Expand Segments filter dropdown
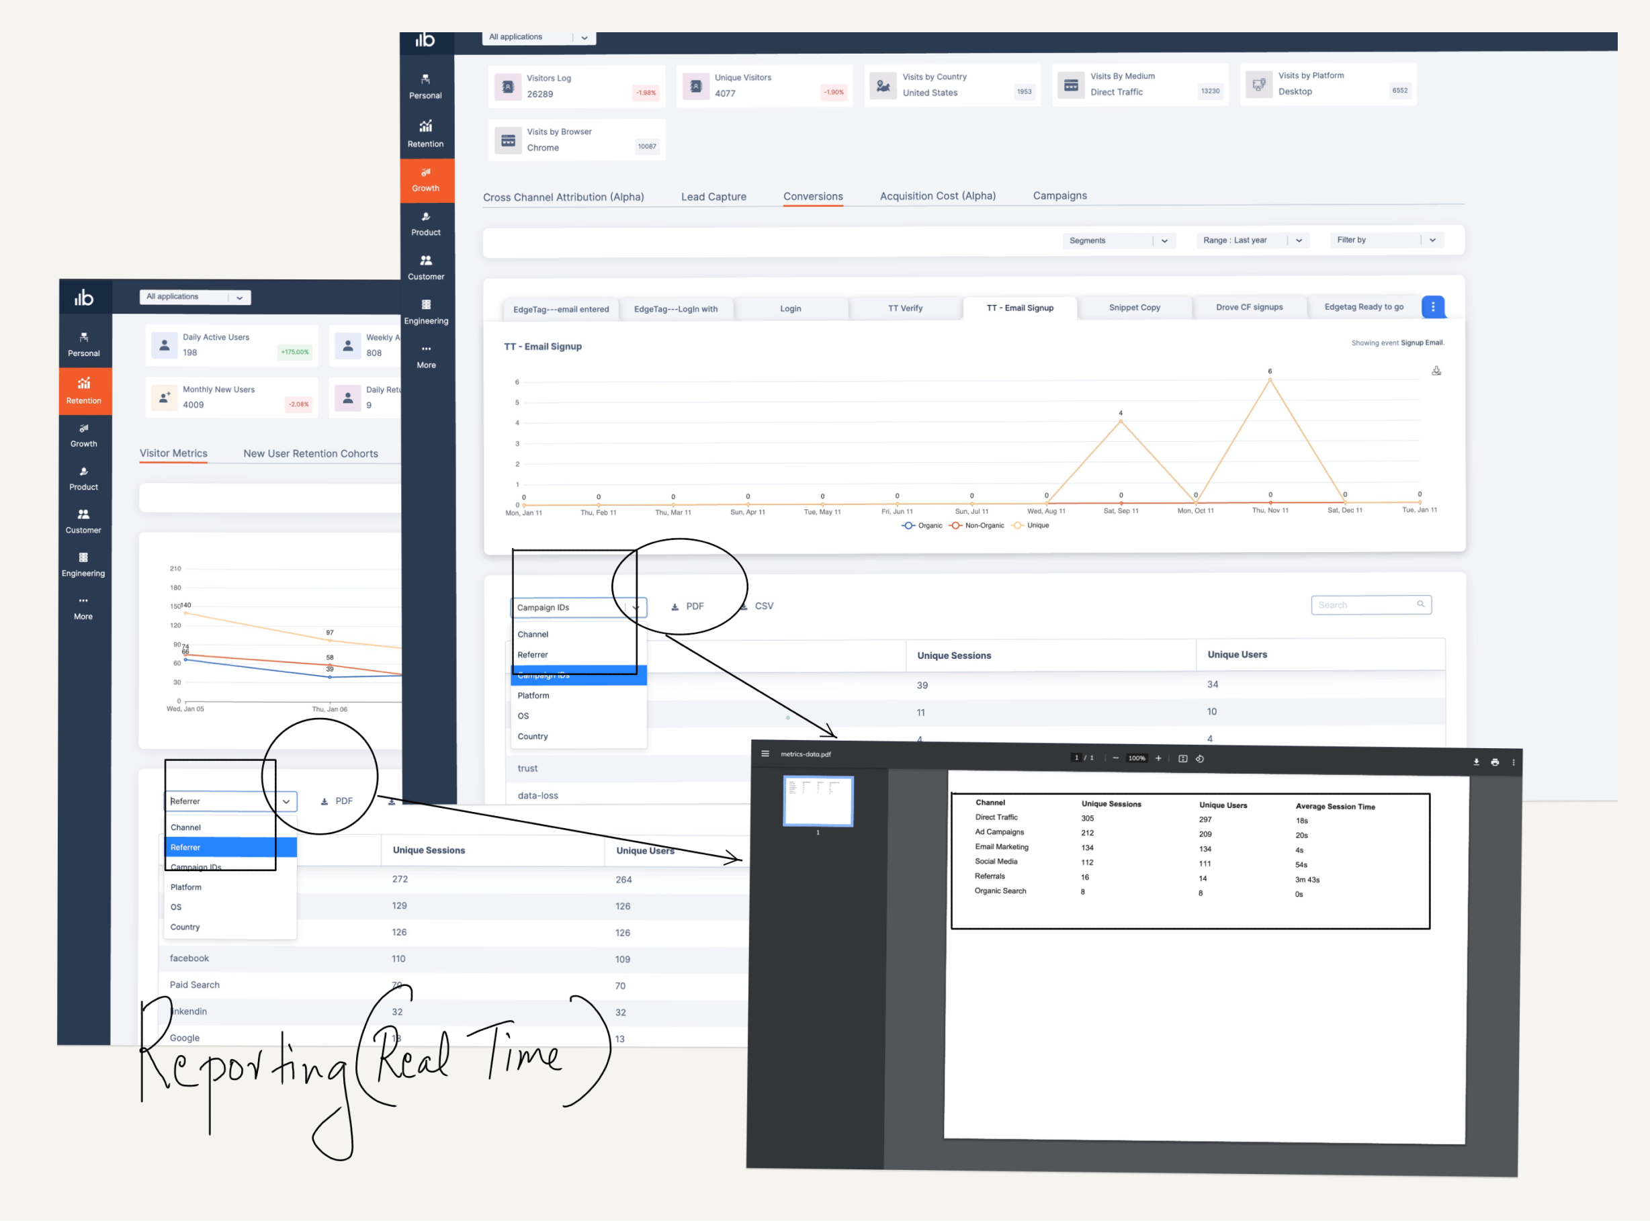 tap(1162, 240)
